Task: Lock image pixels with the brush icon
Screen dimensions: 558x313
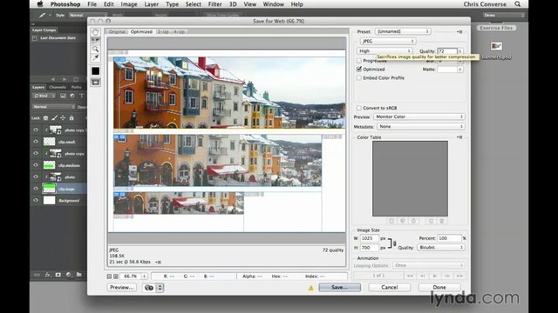Action: [x=54, y=118]
